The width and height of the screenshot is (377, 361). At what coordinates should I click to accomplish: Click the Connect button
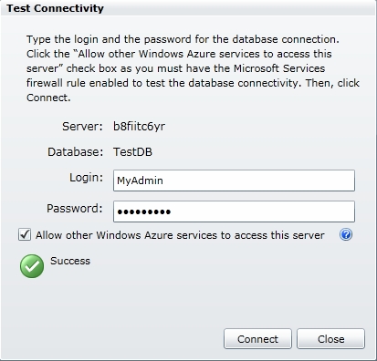click(257, 338)
